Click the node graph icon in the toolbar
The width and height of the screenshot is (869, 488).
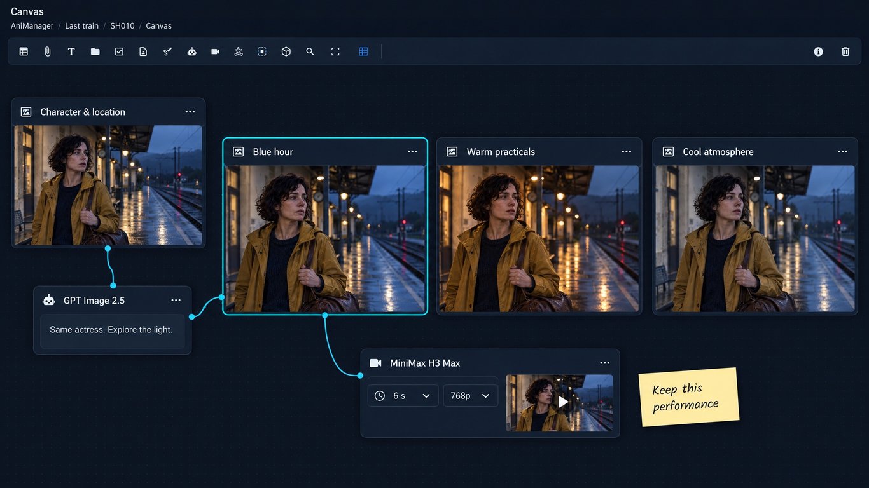239,51
